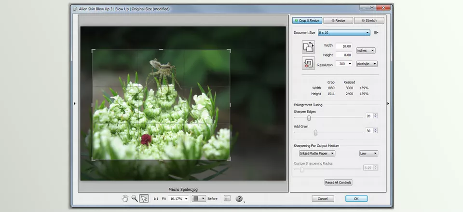
Task: Click the OK button
Action: pyautogui.click(x=356, y=198)
